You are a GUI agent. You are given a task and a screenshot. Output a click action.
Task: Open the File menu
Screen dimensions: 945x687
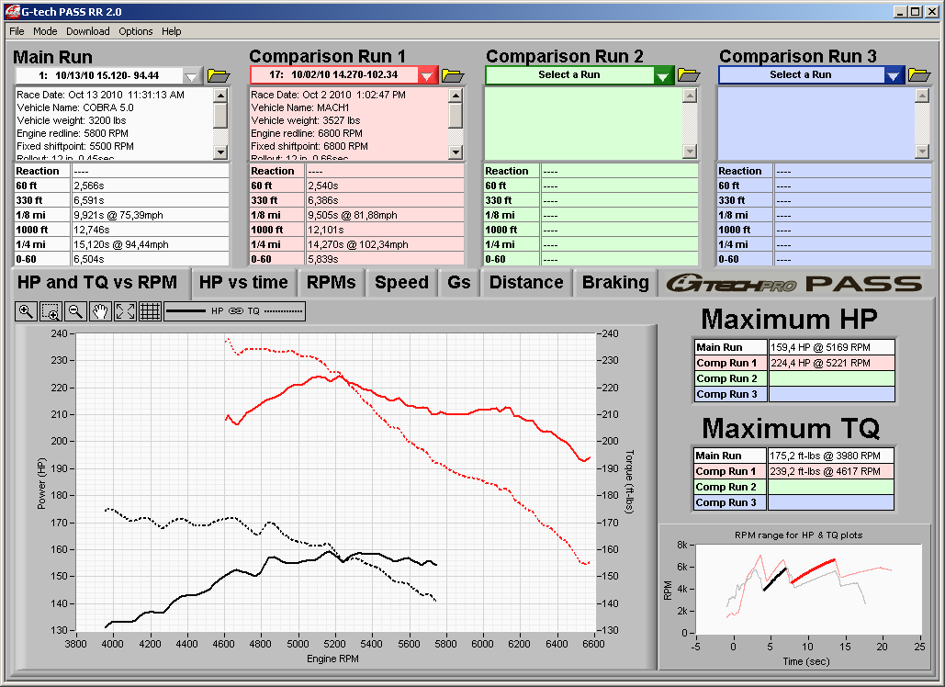click(x=17, y=31)
